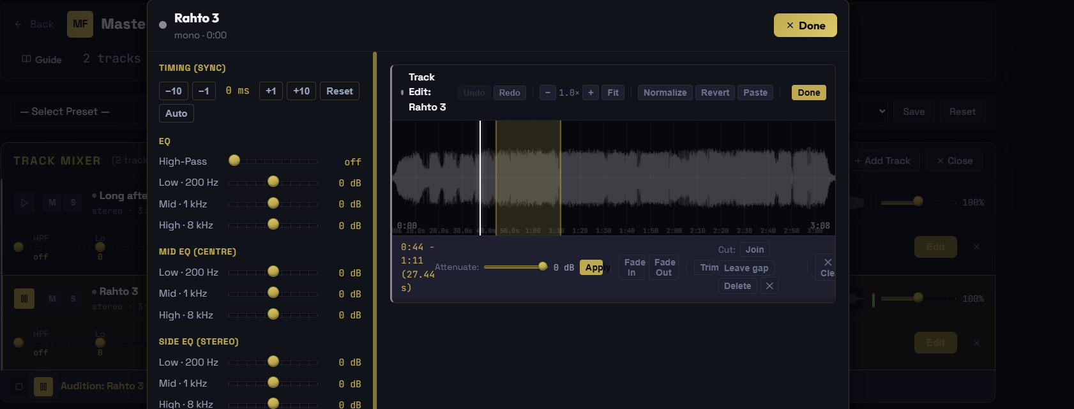1074x409 pixels.
Task: Choose Leave gap for the cut
Action: click(746, 268)
